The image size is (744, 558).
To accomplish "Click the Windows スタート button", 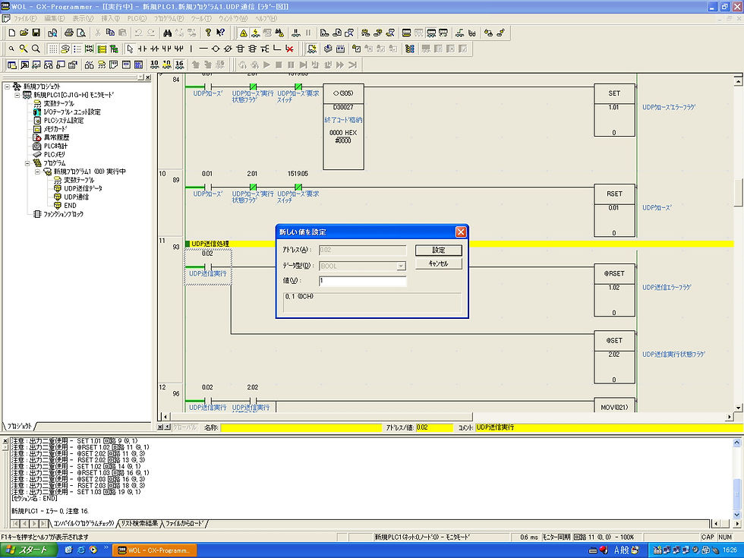I will pos(28,550).
